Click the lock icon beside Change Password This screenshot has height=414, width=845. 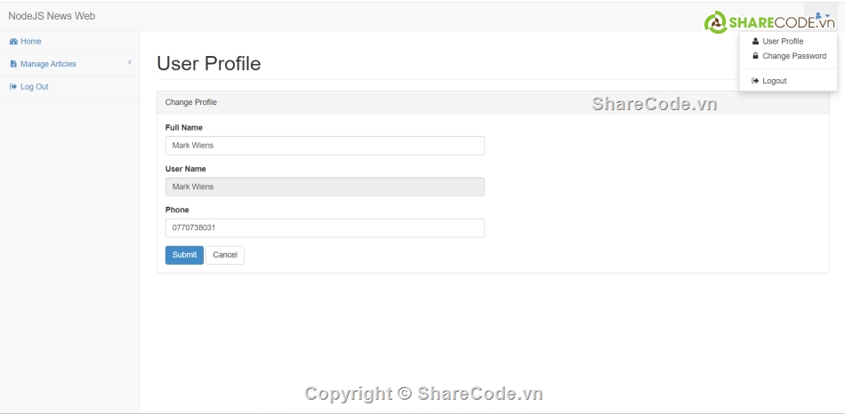pyautogui.click(x=756, y=56)
